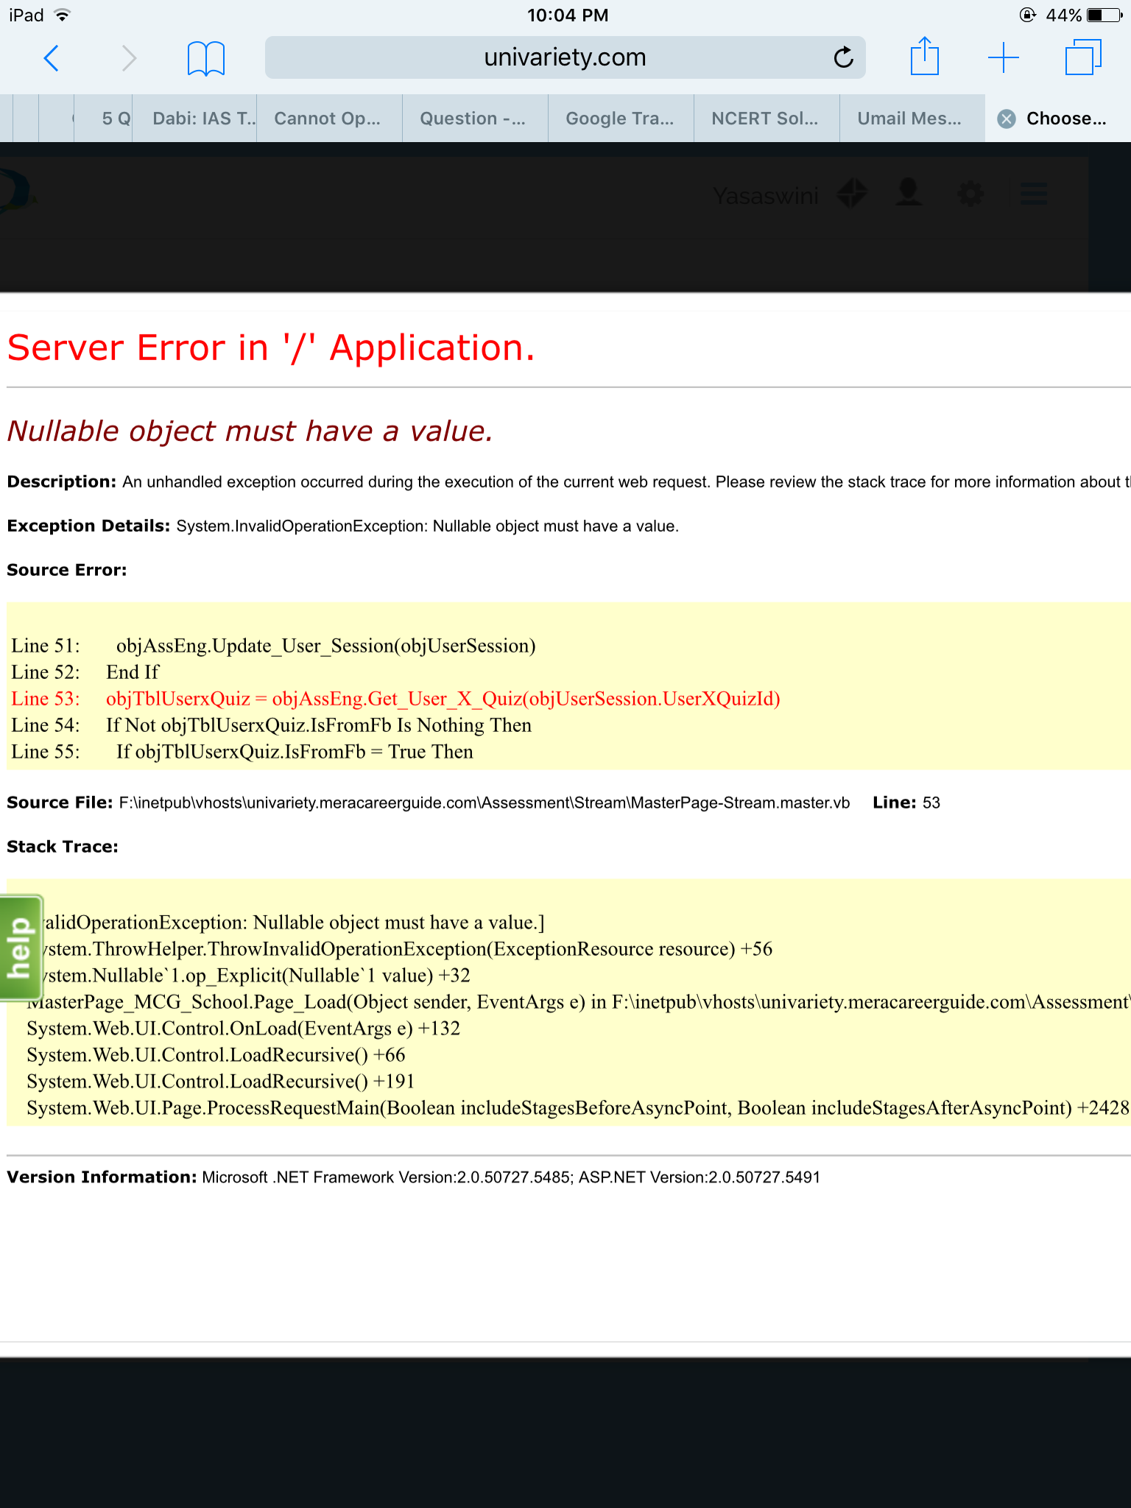Open the hamburger menu icon
1131x1508 pixels.
pyautogui.click(x=1034, y=194)
